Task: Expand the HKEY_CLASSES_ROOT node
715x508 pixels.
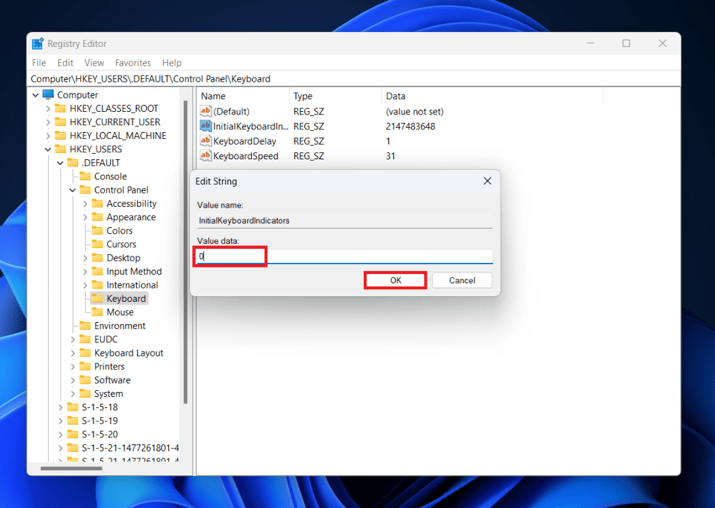Action: (47, 108)
